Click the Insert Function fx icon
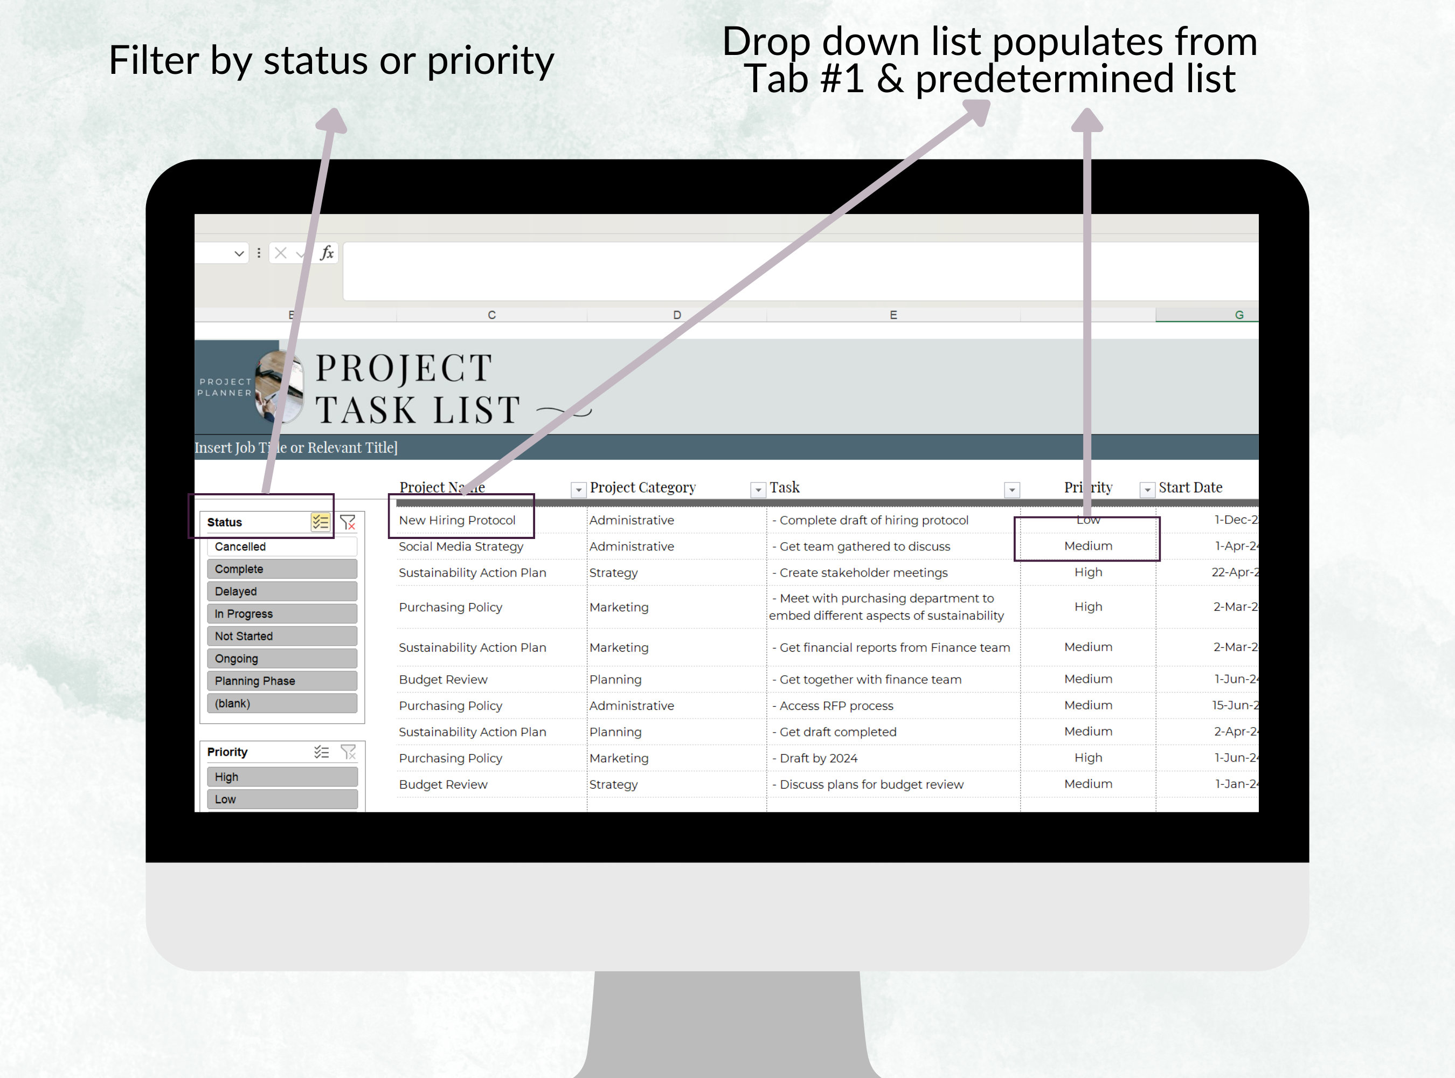This screenshot has height=1078, width=1455. tap(327, 253)
